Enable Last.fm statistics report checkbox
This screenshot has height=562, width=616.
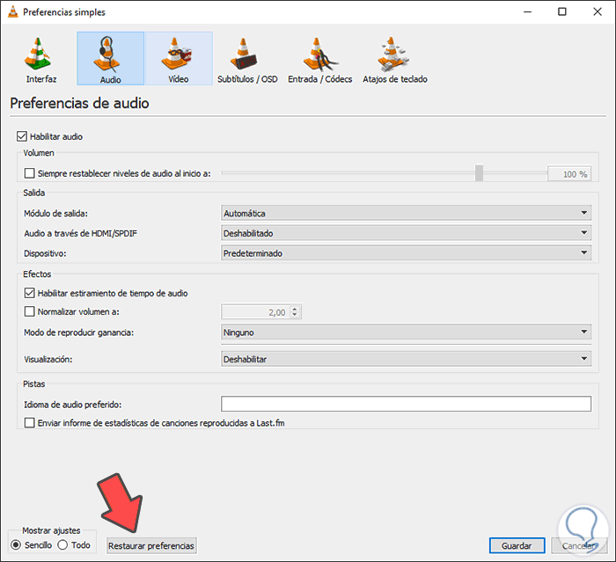[x=29, y=423]
